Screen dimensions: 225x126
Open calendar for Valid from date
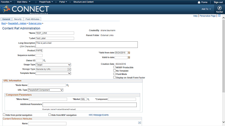tap(129, 53)
